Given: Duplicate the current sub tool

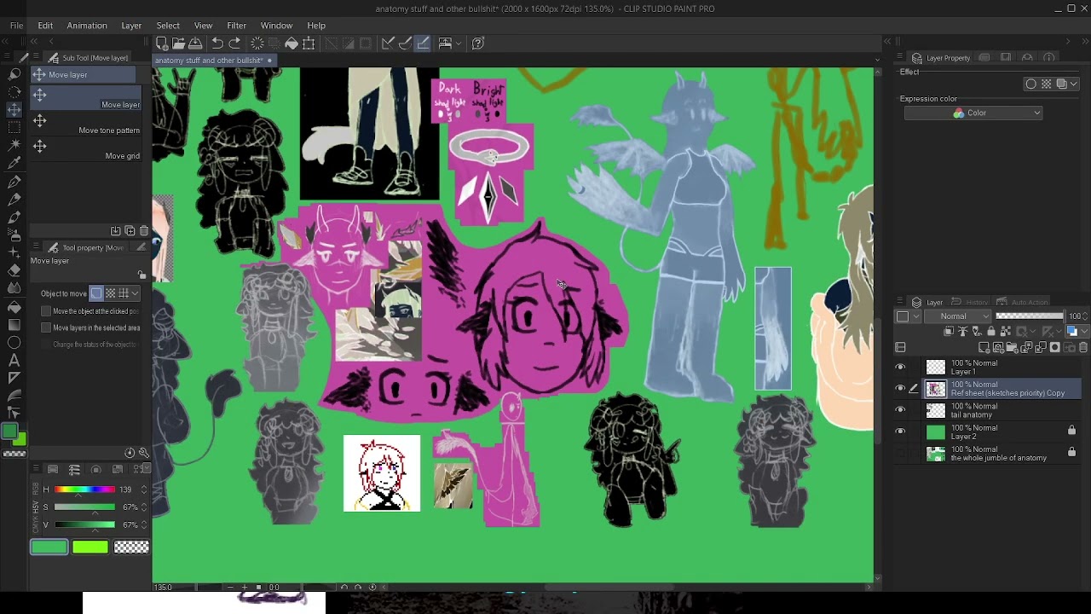Looking at the screenshot, I should 130,230.
